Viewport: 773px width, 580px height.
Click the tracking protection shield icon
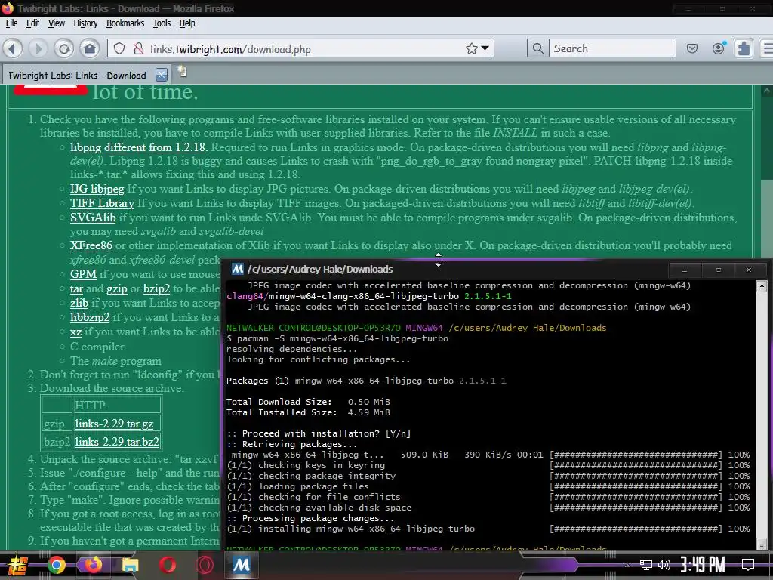tap(119, 48)
